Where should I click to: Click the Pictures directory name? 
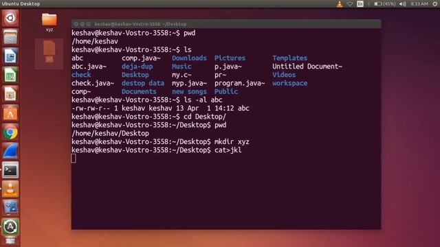pos(230,58)
